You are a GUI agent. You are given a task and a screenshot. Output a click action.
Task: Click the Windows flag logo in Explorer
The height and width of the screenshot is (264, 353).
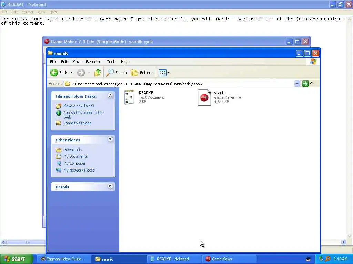point(313,61)
